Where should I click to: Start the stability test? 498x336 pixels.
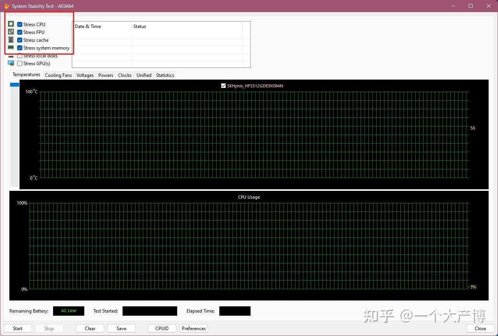point(18,328)
